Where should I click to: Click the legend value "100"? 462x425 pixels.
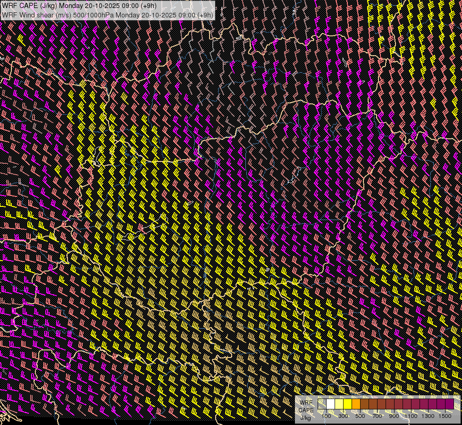pyautogui.click(x=326, y=416)
